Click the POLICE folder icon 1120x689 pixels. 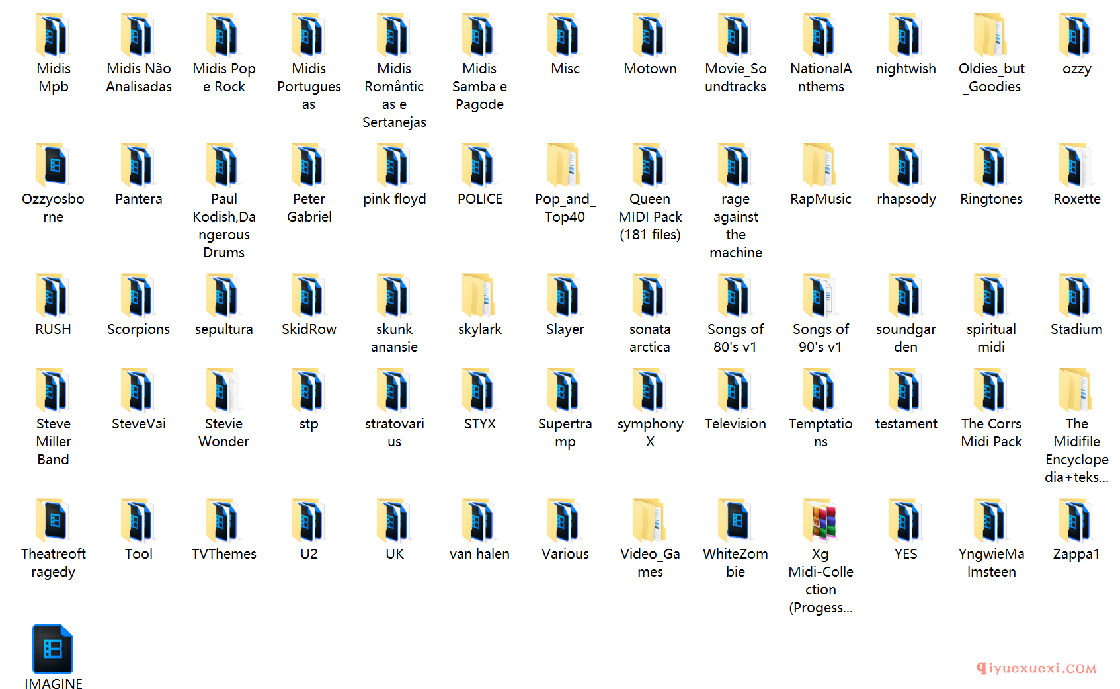(479, 166)
